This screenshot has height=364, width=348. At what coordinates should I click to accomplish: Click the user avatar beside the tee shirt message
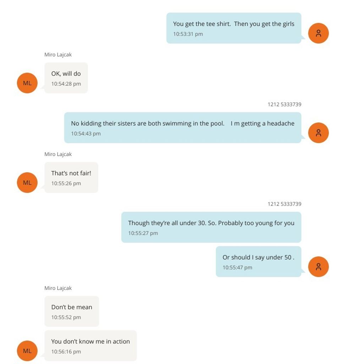pos(318,33)
